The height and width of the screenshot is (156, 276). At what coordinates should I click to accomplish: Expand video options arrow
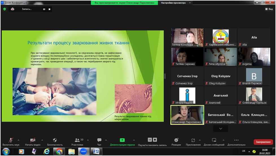(42, 140)
